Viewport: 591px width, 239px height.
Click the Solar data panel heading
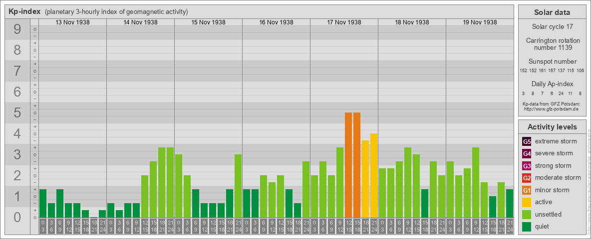click(552, 12)
